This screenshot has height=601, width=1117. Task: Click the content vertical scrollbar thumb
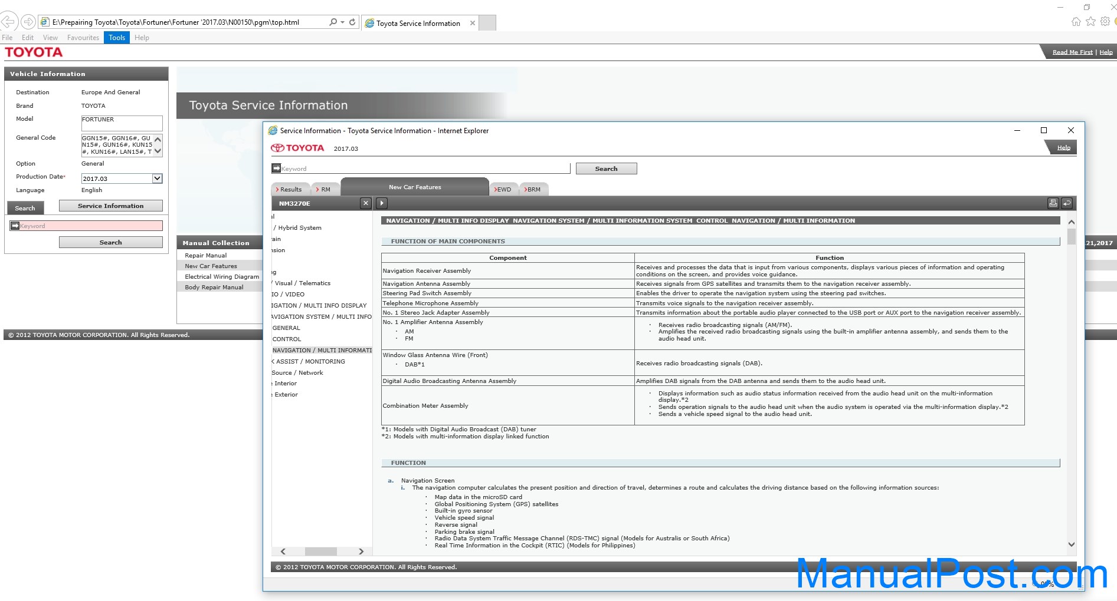(x=1072, y=237)
